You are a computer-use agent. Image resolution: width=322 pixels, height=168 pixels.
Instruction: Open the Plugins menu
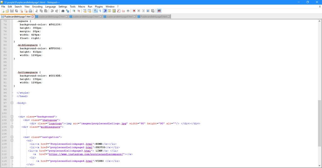pos(99,6)
